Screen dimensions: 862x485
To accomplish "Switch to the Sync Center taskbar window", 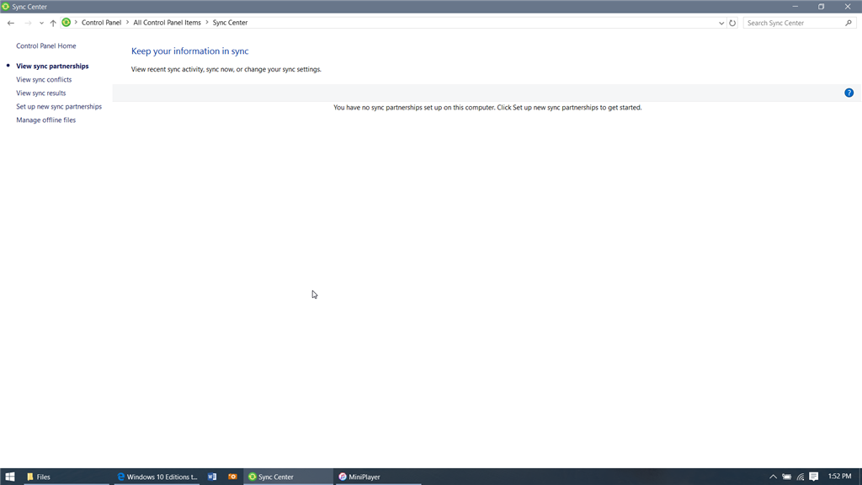I will pyautogui.click(x=283, y=476).
